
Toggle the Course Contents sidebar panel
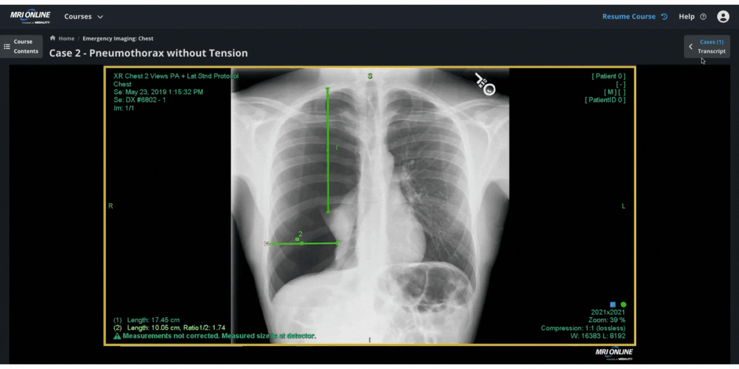coord(21,47)
